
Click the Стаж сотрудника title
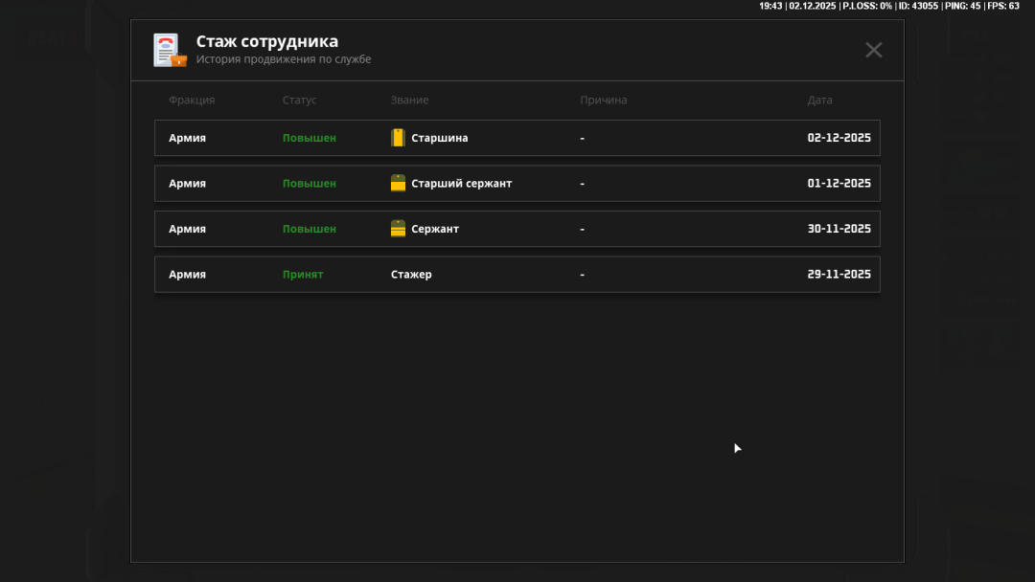266,42
